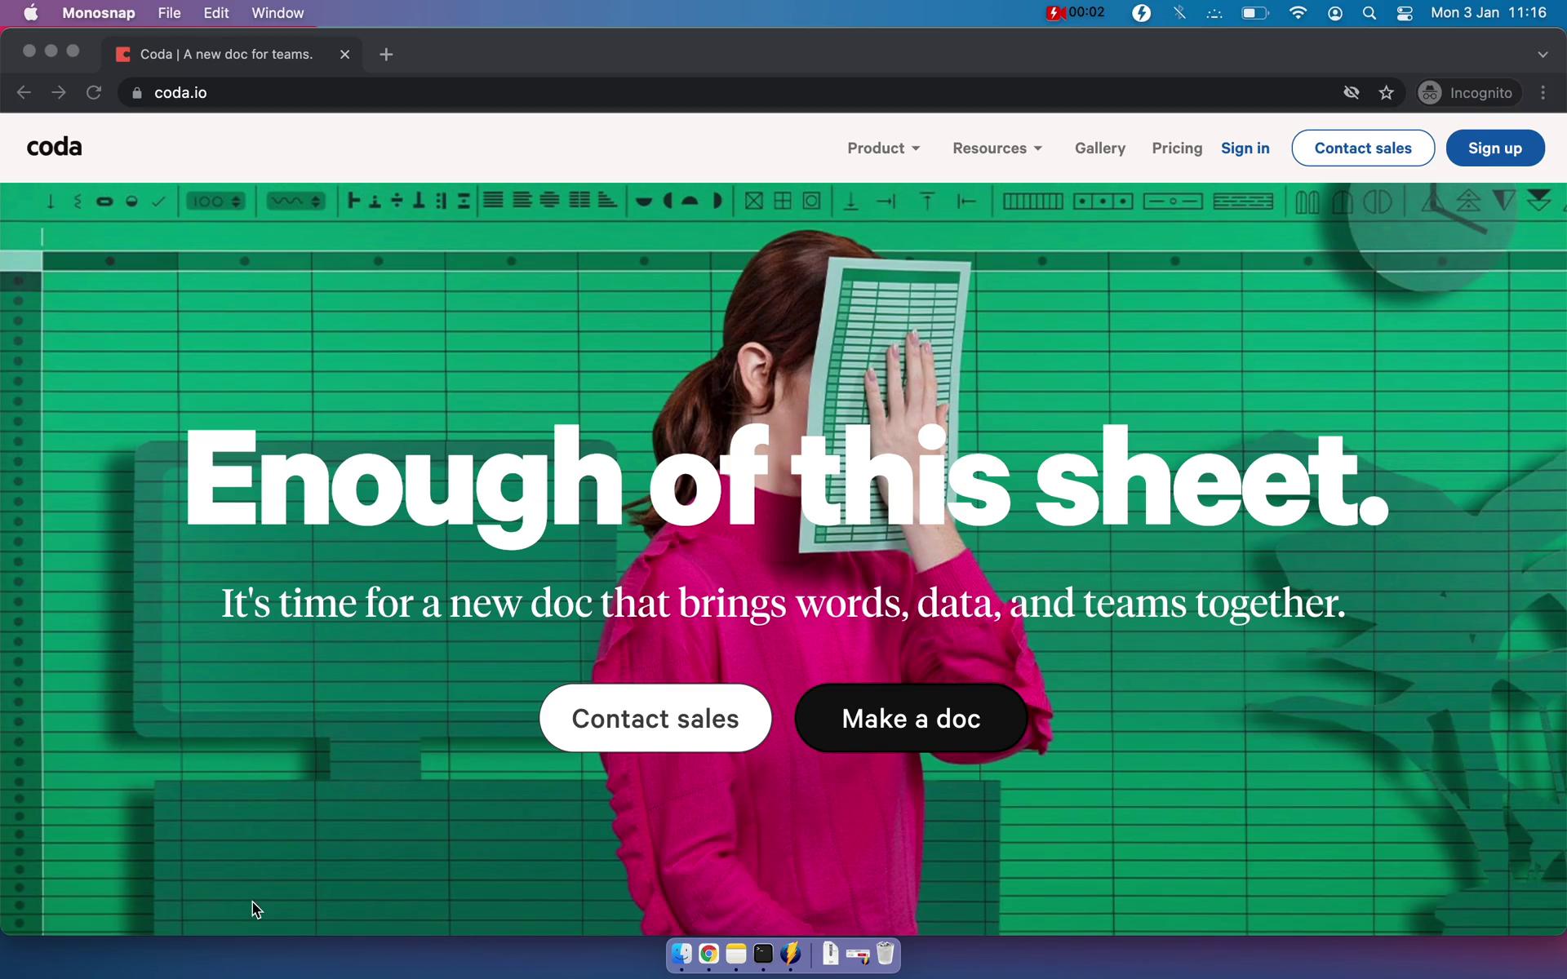Click the Make a doc button
Viewport: 1567px width, 979px height.
(912, 717)
